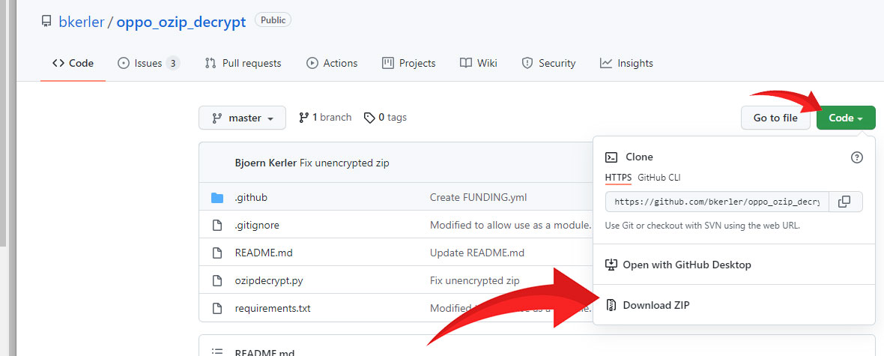Click the Clone help question mark icon
The image size is (884, 356).
tap(856, 157)
